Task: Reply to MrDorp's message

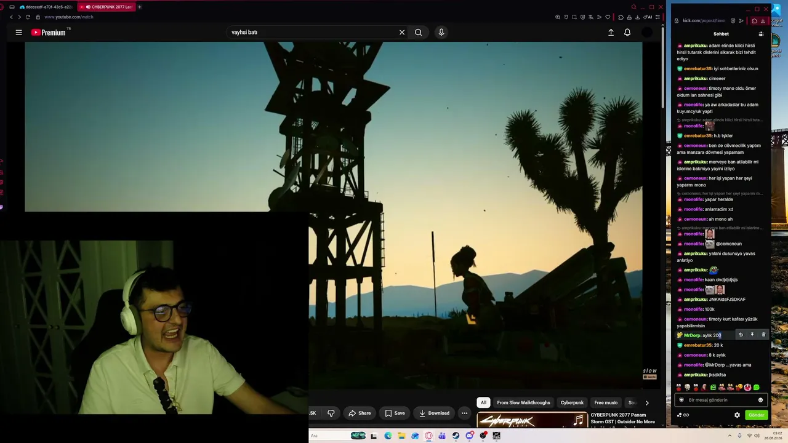Action: point(741,335)
